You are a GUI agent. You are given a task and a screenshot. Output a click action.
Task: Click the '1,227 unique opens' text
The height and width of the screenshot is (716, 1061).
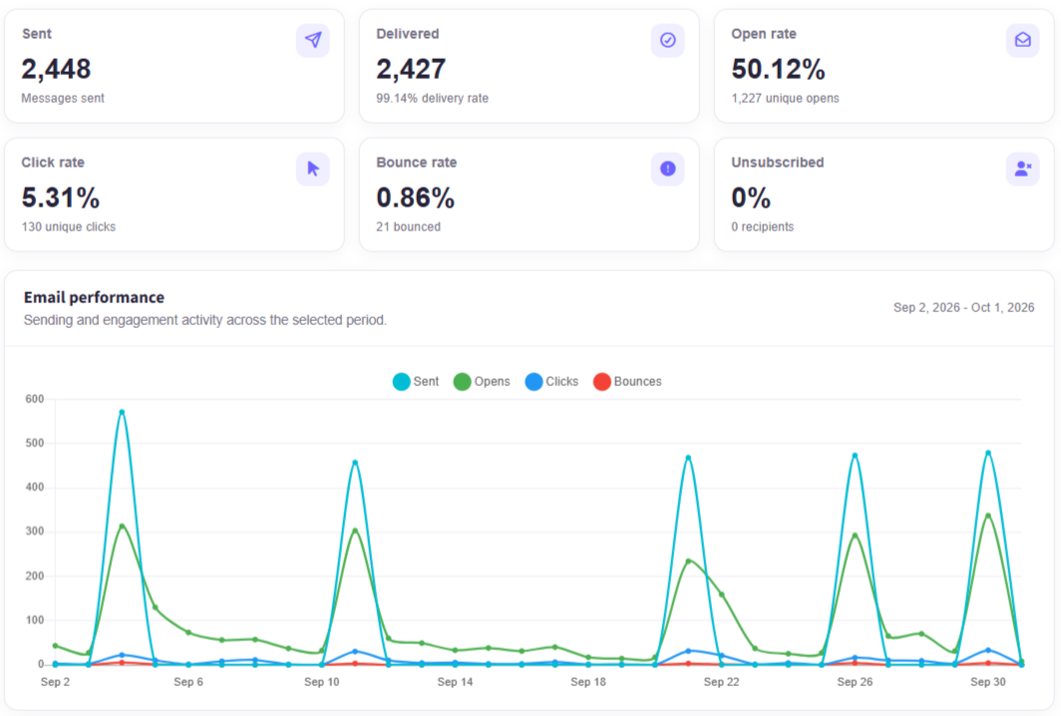pyautogui.click(x=785, y=98)
